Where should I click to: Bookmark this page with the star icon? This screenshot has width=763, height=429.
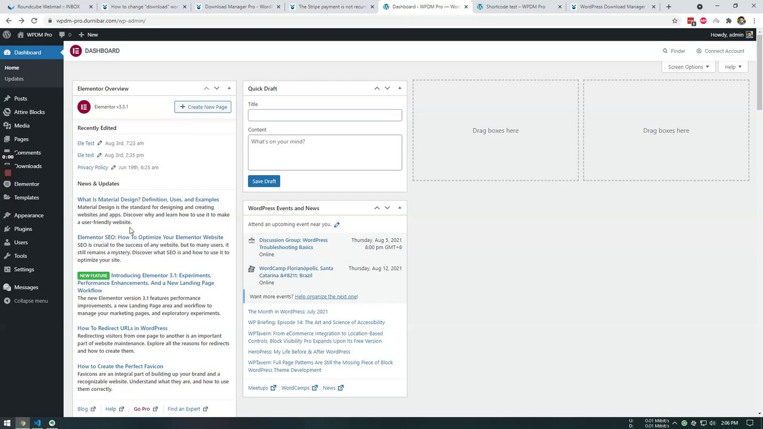click(x=675, y=20)
